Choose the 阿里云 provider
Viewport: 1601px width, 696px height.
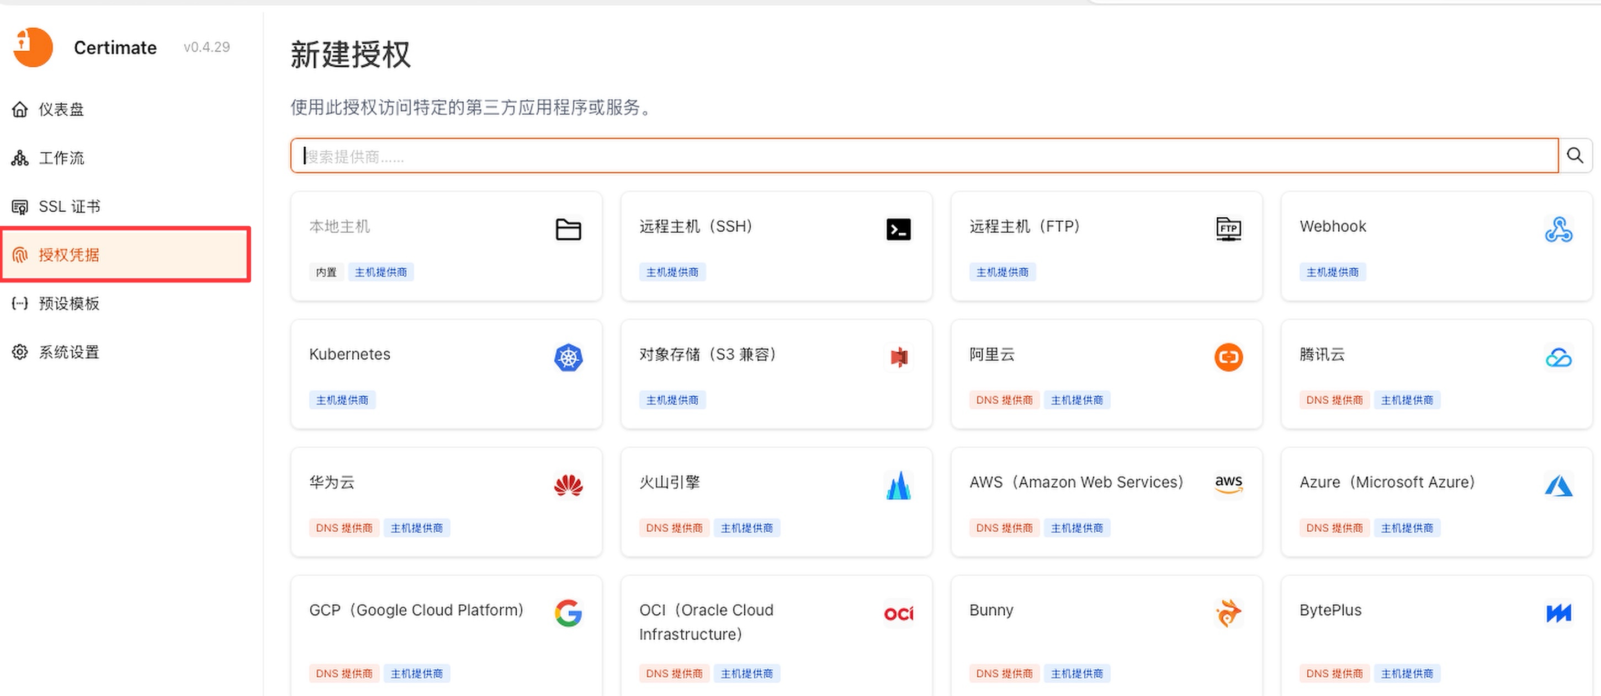pyautogui.click(x=1106, y=374)
